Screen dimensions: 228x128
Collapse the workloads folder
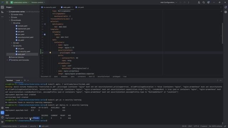[10, 20]
